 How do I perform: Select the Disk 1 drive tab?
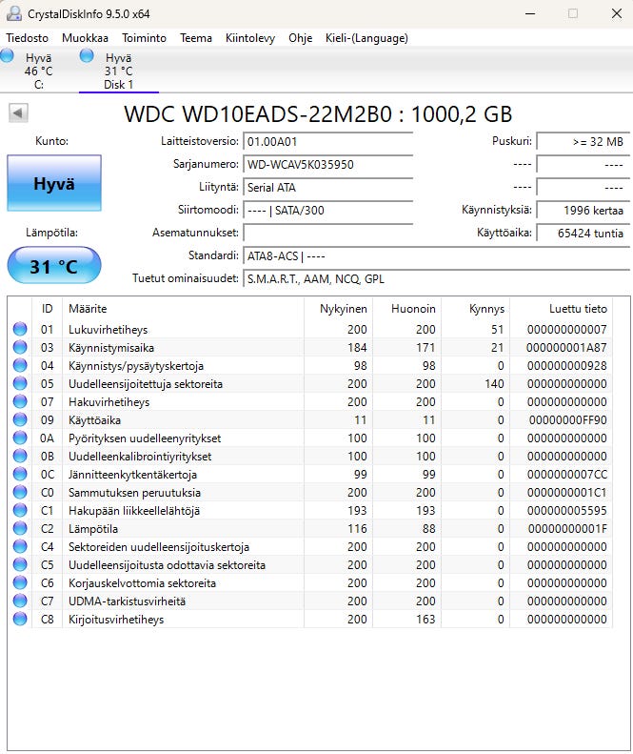click(119, 71)
